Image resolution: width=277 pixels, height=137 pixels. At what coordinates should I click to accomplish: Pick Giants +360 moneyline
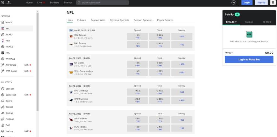point(182,64)
